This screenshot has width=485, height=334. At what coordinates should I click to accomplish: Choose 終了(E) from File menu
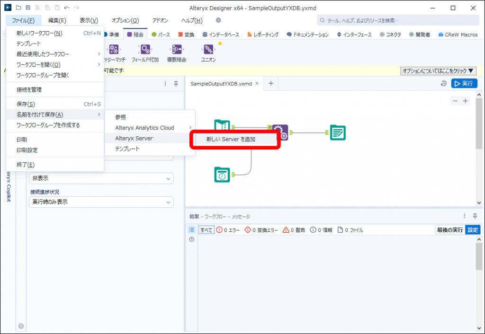pyautogui.click(x=55, y=165)
